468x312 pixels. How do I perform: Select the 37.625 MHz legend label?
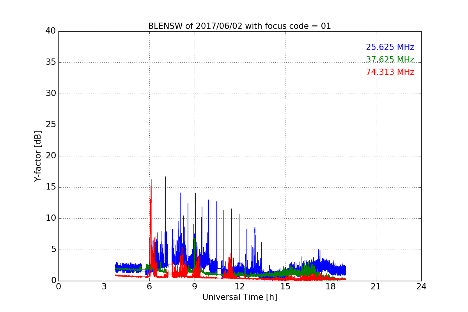[390, 60]
